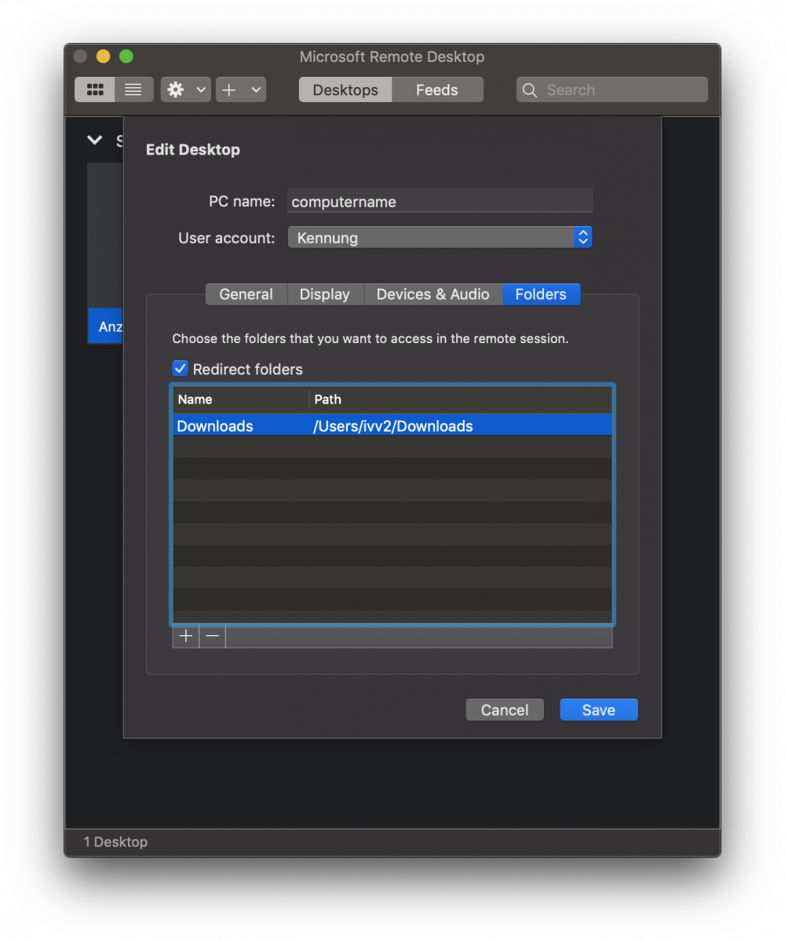Focus the Search field
Image resolution: width=785 pixels, height=942 pixels.
(612, 89)
